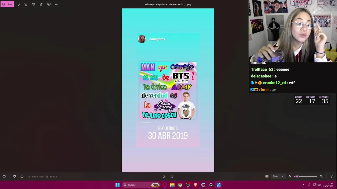Screen dimensions: 337x189
Task: Open Opera browser from the taskbar
Action: [165, 185]
